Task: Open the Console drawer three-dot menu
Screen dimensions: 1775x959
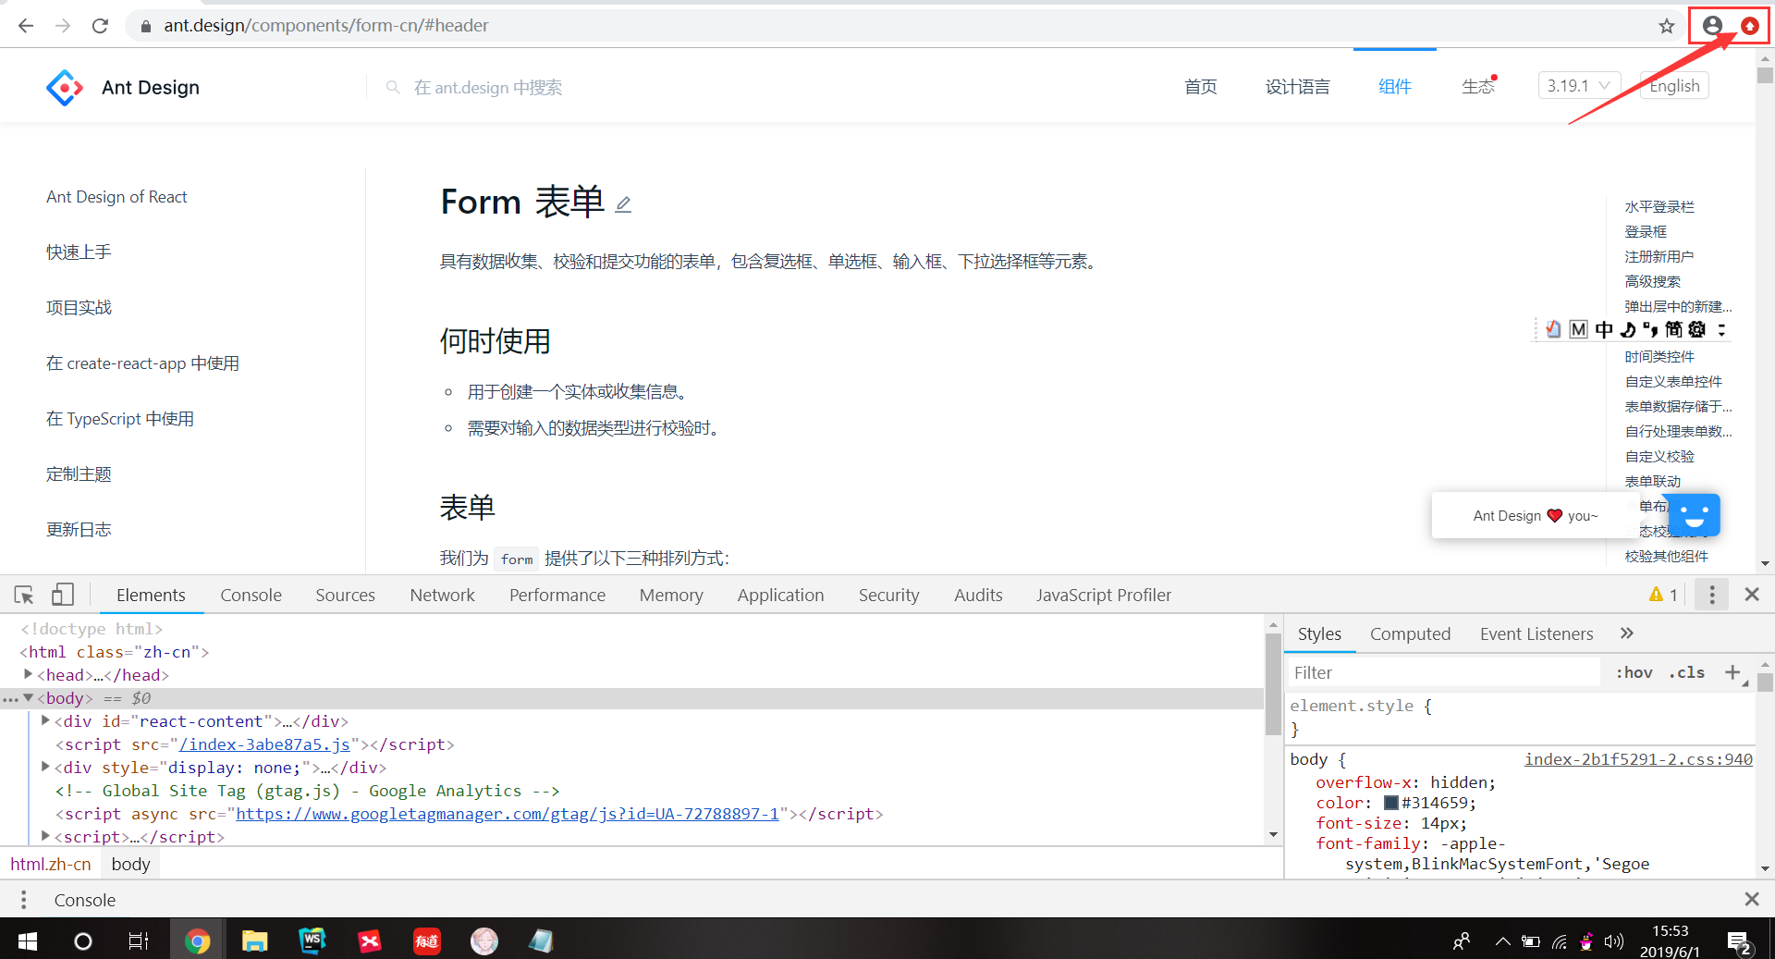Action: point(24,900)
